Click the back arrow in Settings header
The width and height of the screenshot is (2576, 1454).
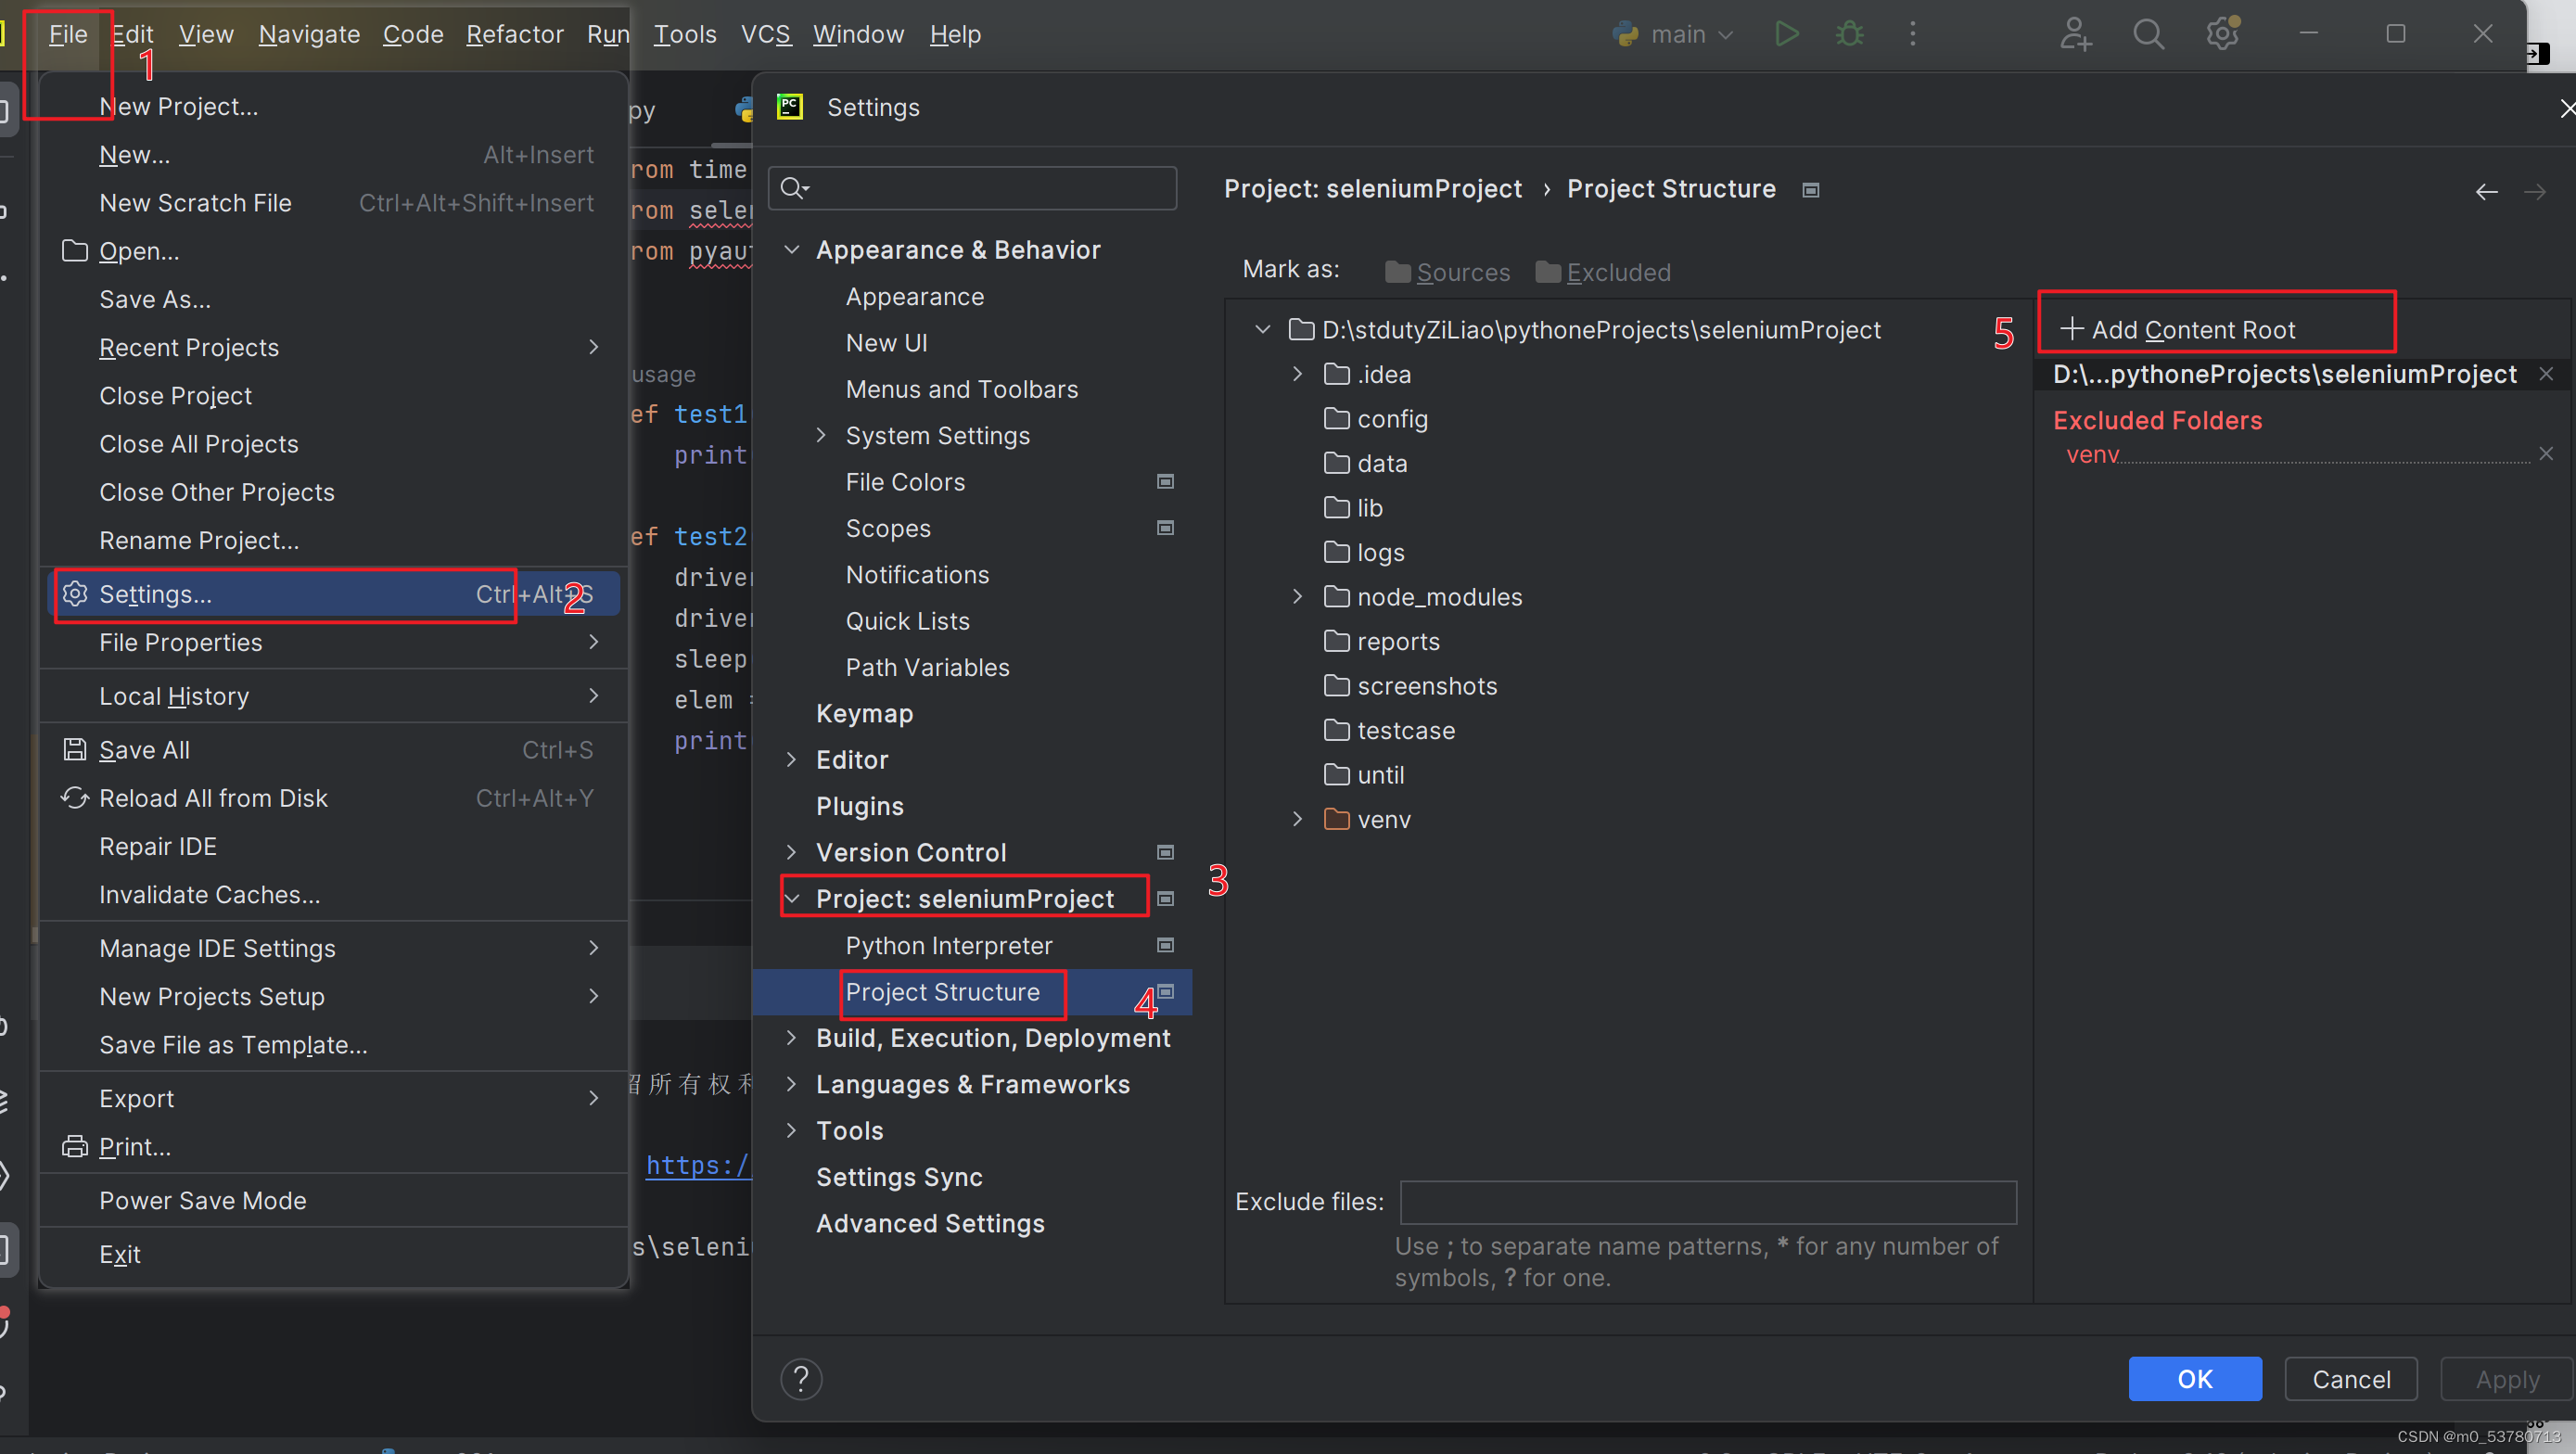click(x=2486, y=191)
